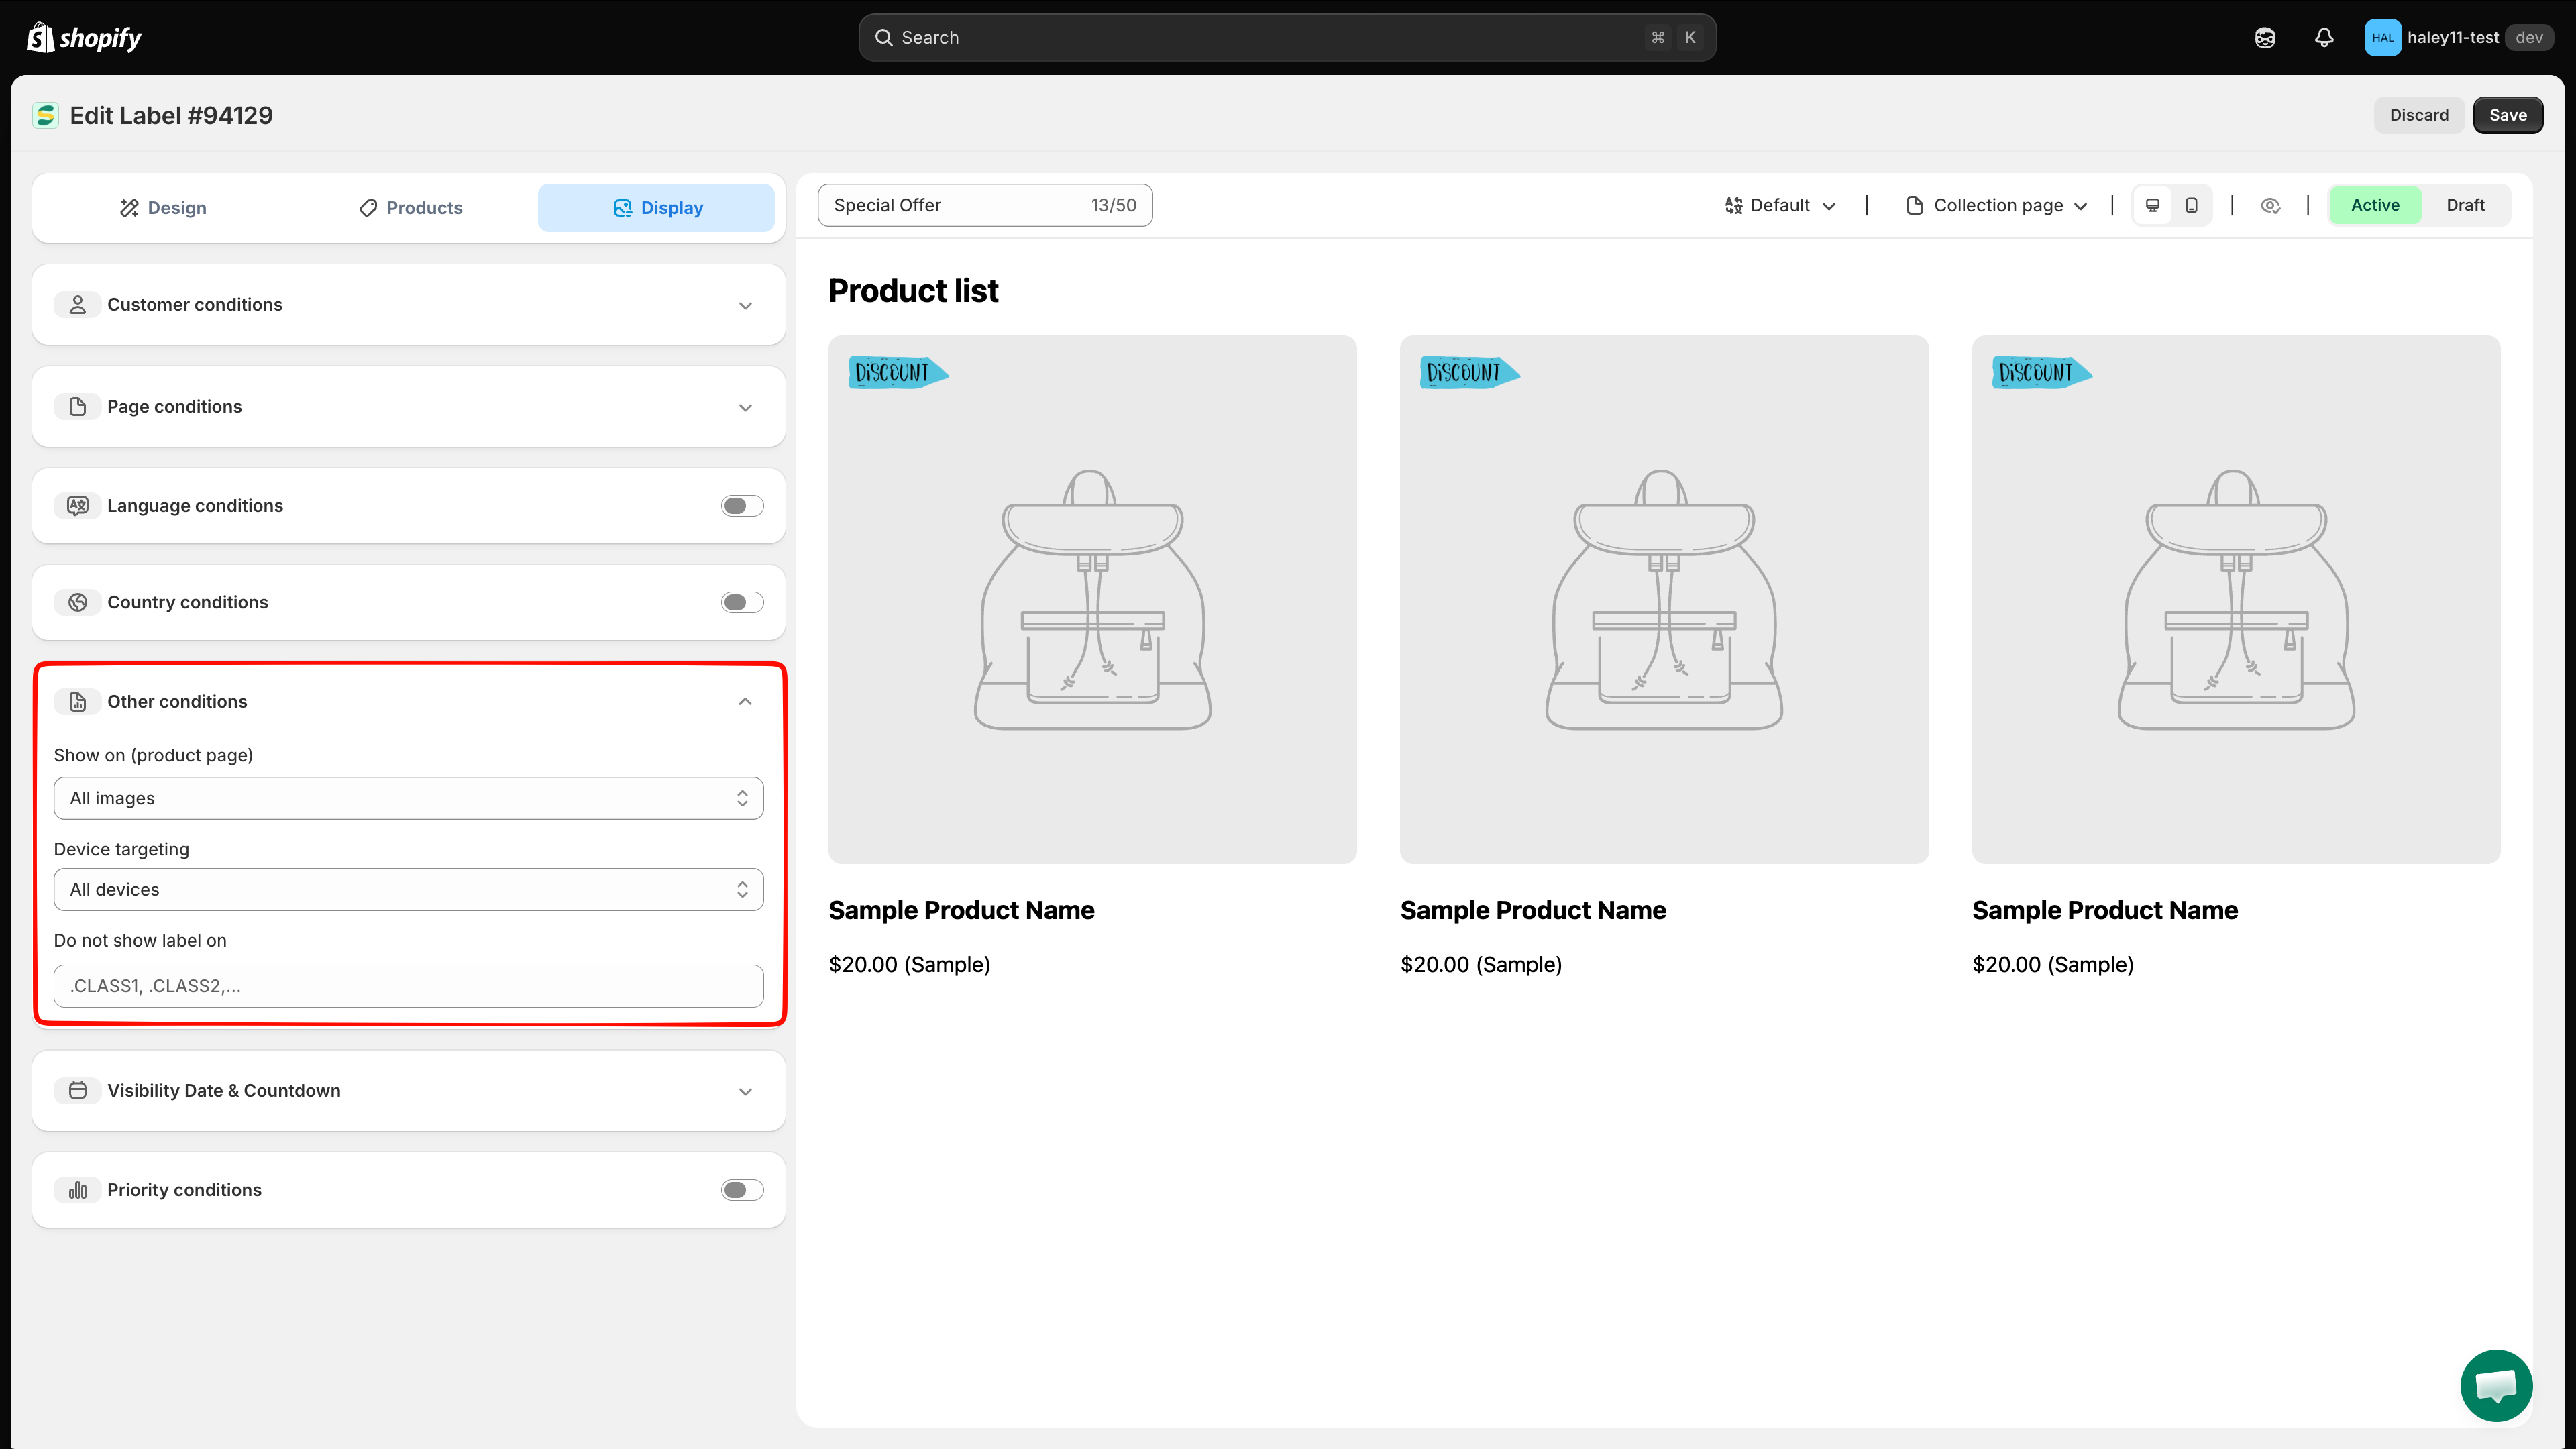Set label status to Draft
The image size is (2576, 1449).
[x=2465, y=205]
